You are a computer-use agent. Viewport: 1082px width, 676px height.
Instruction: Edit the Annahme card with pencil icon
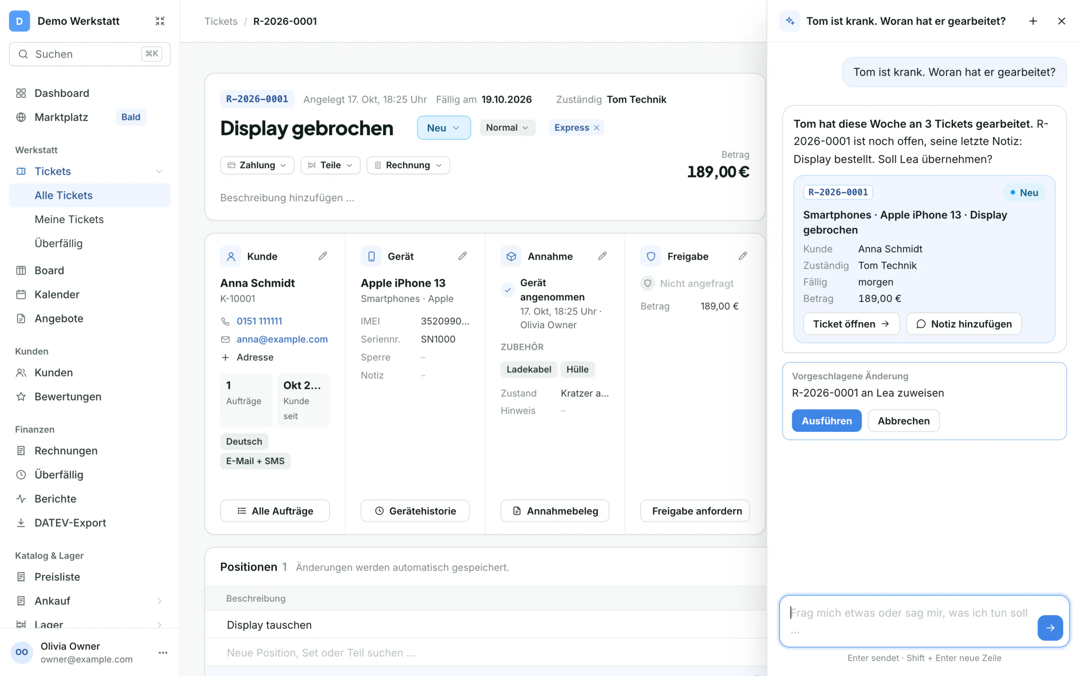tap(602, 256)
